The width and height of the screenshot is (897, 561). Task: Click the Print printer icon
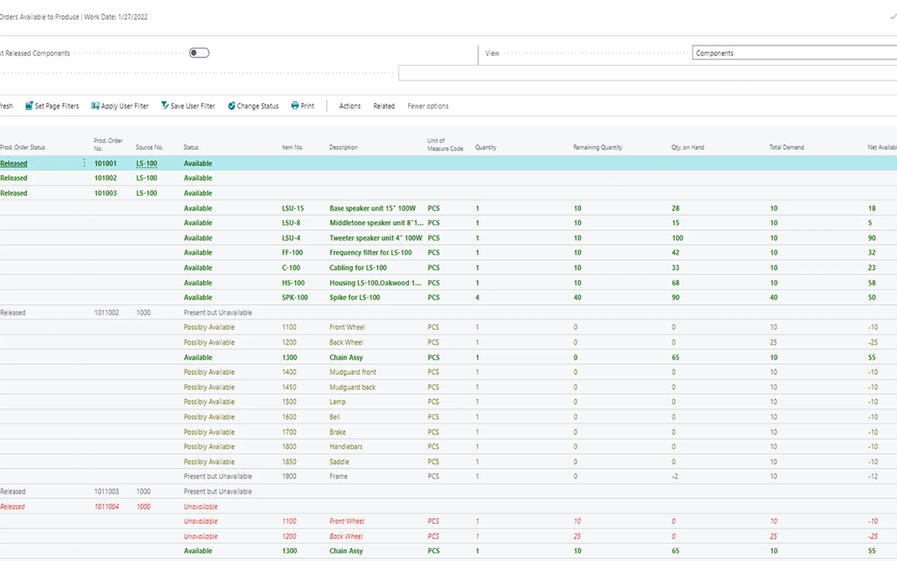[295, 105]
